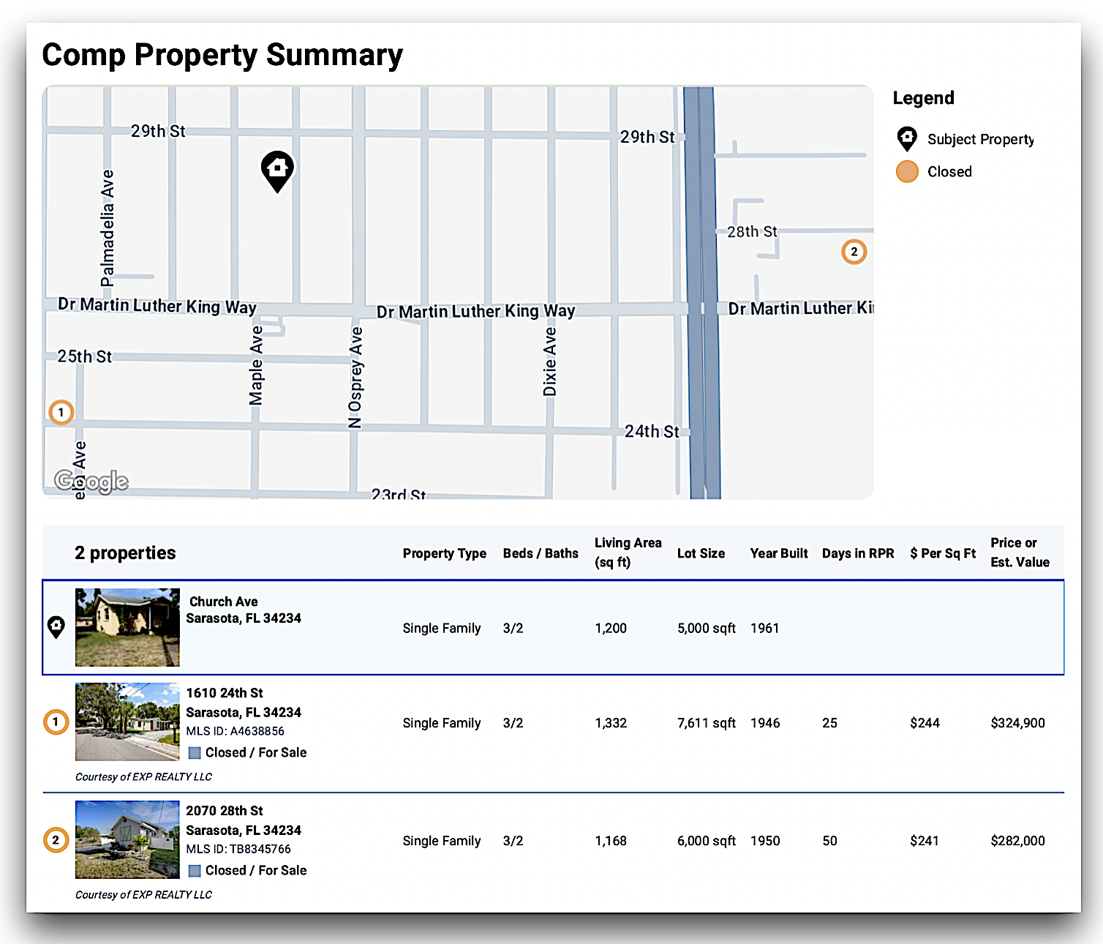Click the number 2 badge beside 2070 28th St

[x=56, y=840]
